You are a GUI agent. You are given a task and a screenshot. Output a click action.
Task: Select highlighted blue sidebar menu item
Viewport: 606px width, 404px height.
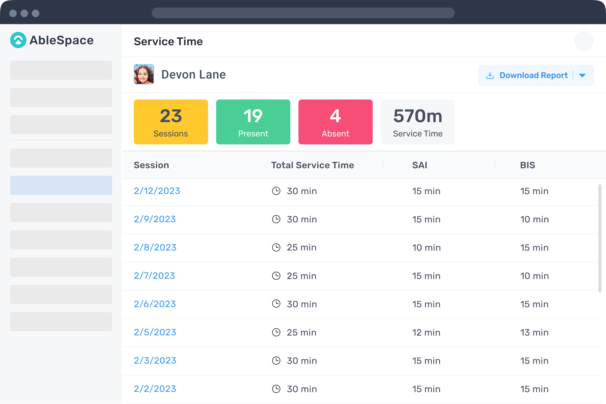61,185
